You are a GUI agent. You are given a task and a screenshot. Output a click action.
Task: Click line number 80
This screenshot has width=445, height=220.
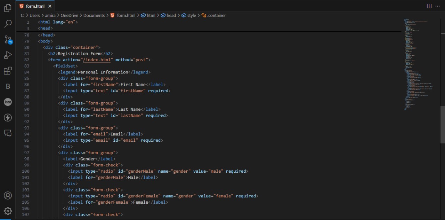27,47
